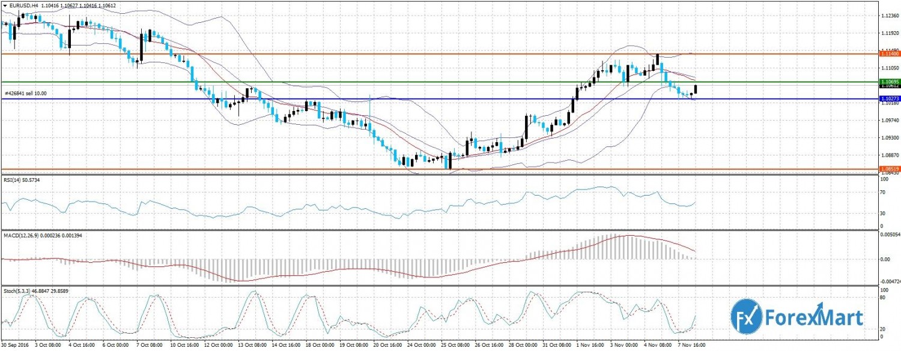The height and width of the screenshot is (351, 901).
Task: Click the 25 Oct 08:00 time label
Action: pyautogui.click(x=455, y=346)
